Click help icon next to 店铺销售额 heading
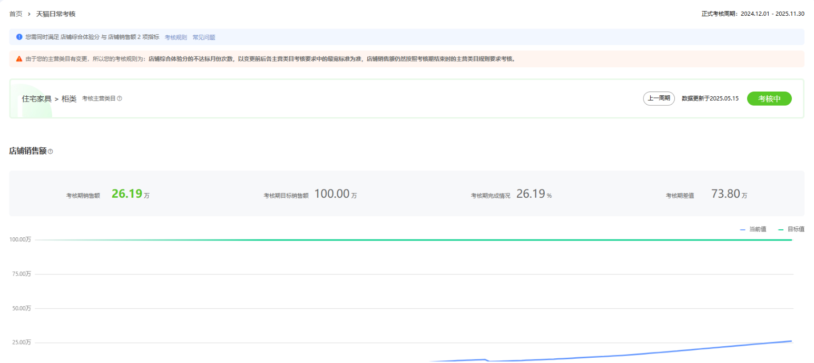814x363 pixels. 51,152
